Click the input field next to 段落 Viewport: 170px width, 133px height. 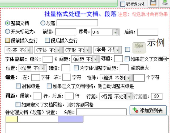(x=77, y=23)
